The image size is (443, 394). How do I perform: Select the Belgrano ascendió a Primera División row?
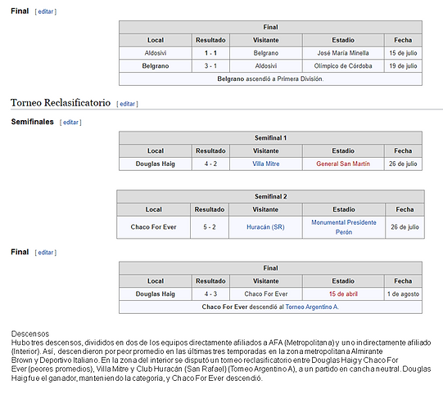coord(270,79)
